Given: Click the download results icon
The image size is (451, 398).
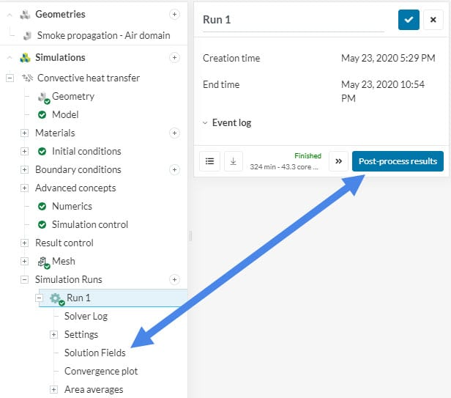Looking at the screenshot, I should 233,161.
